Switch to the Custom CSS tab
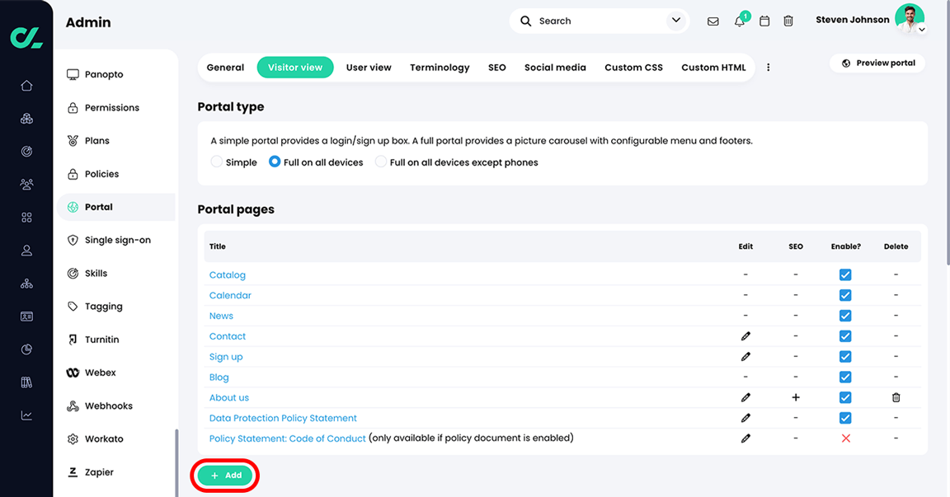 coord(633,68)
